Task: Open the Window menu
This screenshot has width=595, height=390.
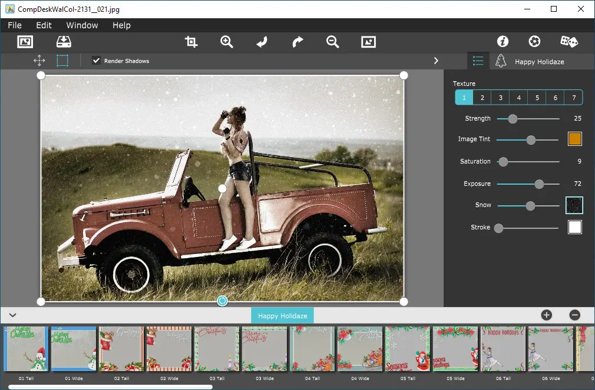Action: [82, 25]
